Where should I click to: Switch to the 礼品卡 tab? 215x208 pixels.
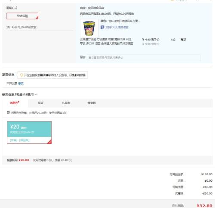66,103
